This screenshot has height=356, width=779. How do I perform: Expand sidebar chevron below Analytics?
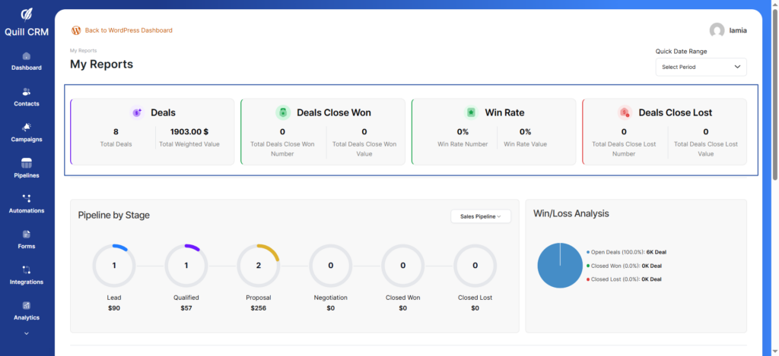coord(27,332)
